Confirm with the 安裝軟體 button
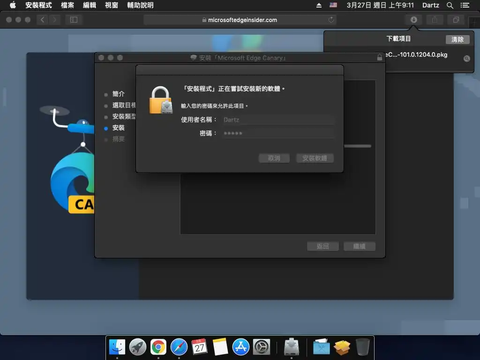 [x=315, y=158]
